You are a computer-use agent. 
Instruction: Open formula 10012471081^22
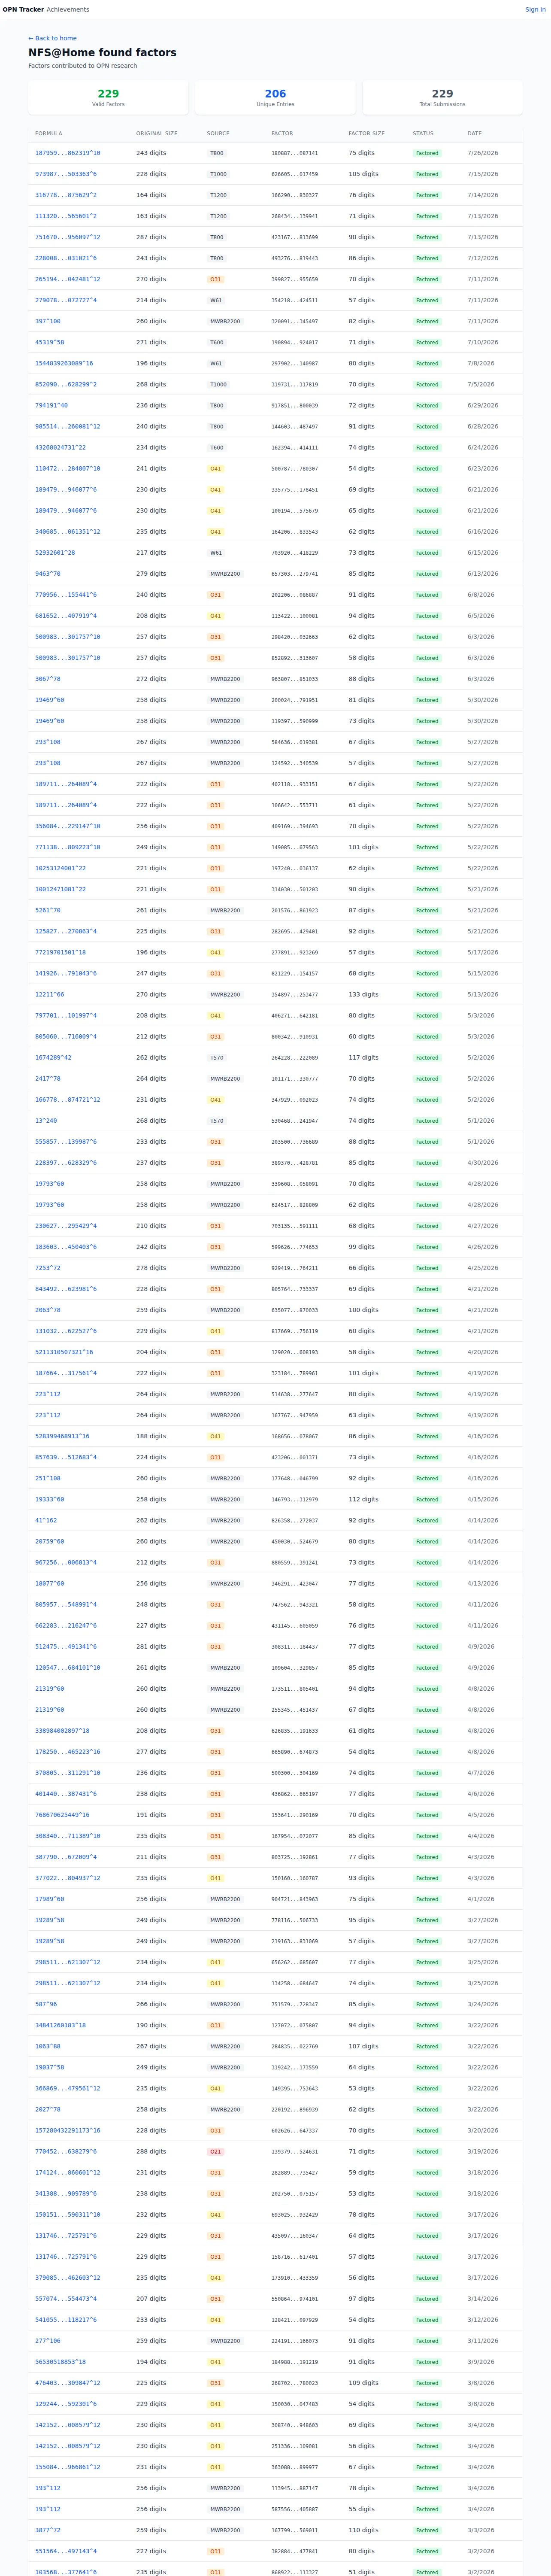click(60, 889)
